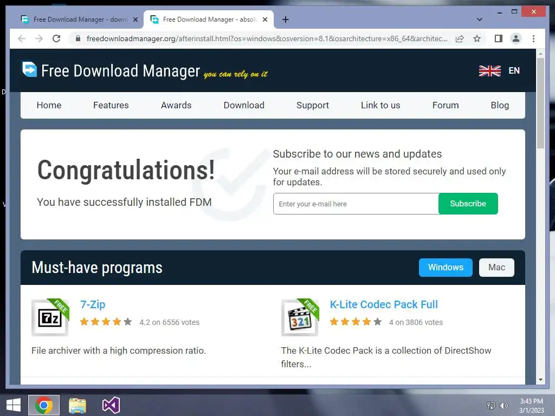The image size is (555, 416).
Task: Click 'You have successfully installed FDM' text
Action: click(124, 202)
